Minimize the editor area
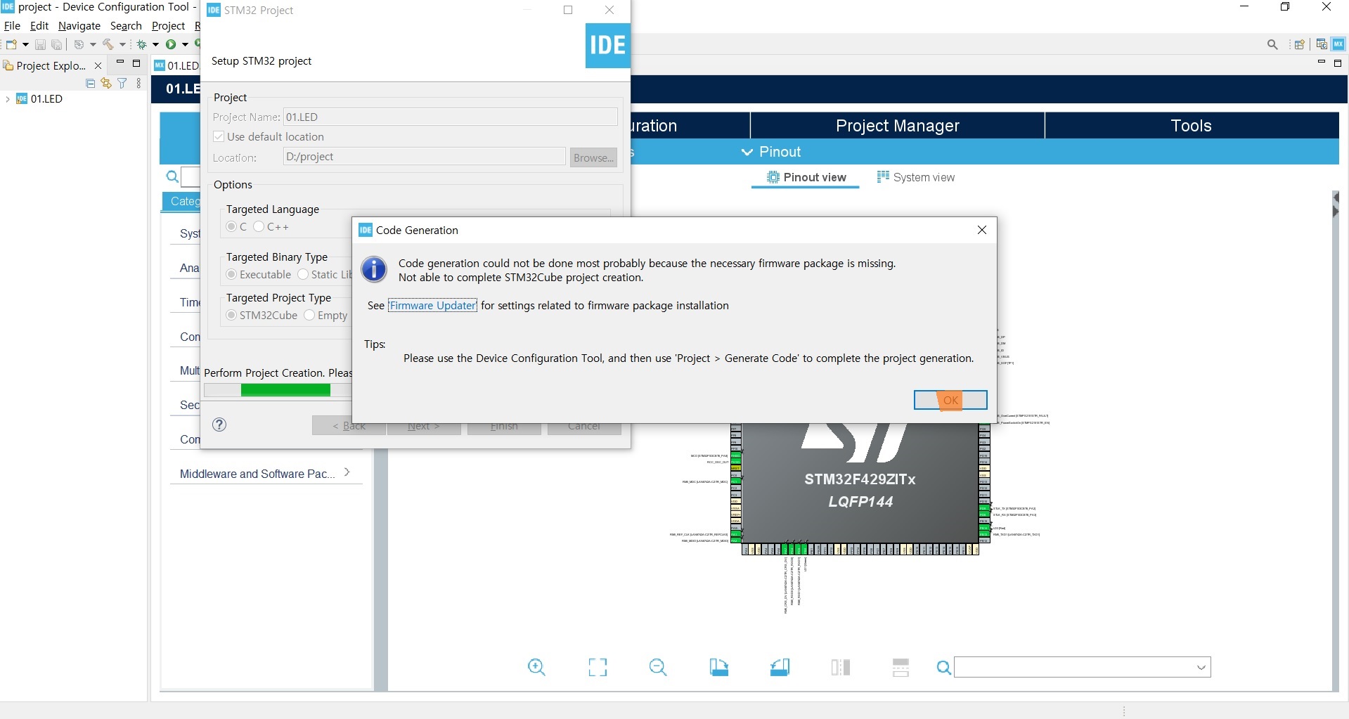 1322,63
